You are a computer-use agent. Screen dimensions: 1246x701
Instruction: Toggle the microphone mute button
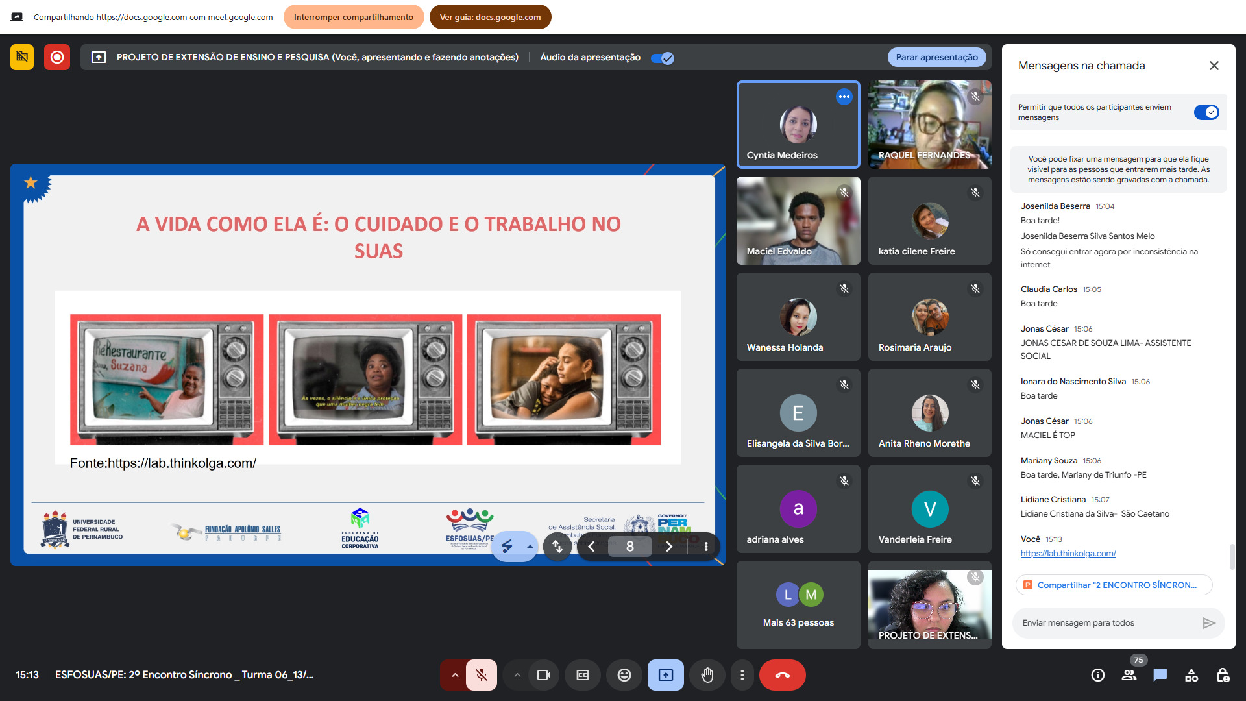coord(482,675)
